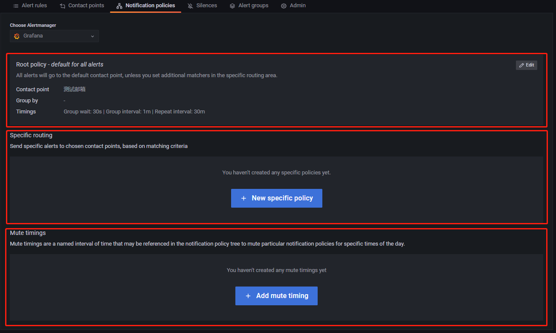Click the Specific routing heading

[x=31, y=135]
